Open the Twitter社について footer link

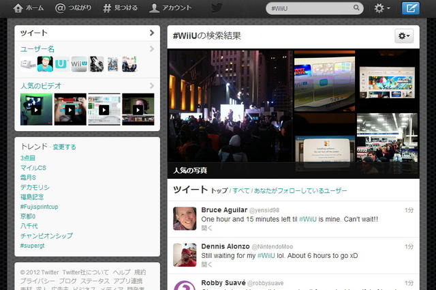(85, 272)
